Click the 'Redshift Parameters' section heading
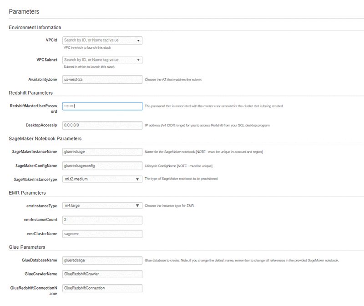The image size is (364, 306). 30,93
